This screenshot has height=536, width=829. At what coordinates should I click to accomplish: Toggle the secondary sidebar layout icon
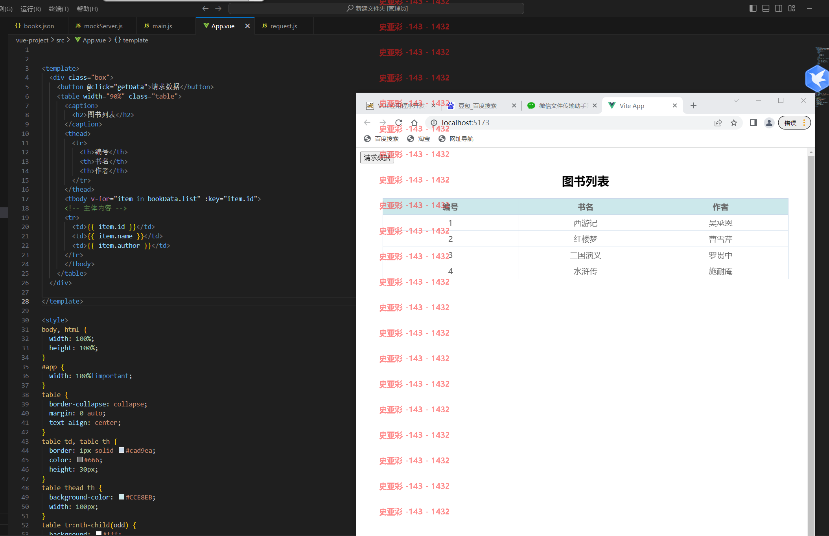[779, 8]
